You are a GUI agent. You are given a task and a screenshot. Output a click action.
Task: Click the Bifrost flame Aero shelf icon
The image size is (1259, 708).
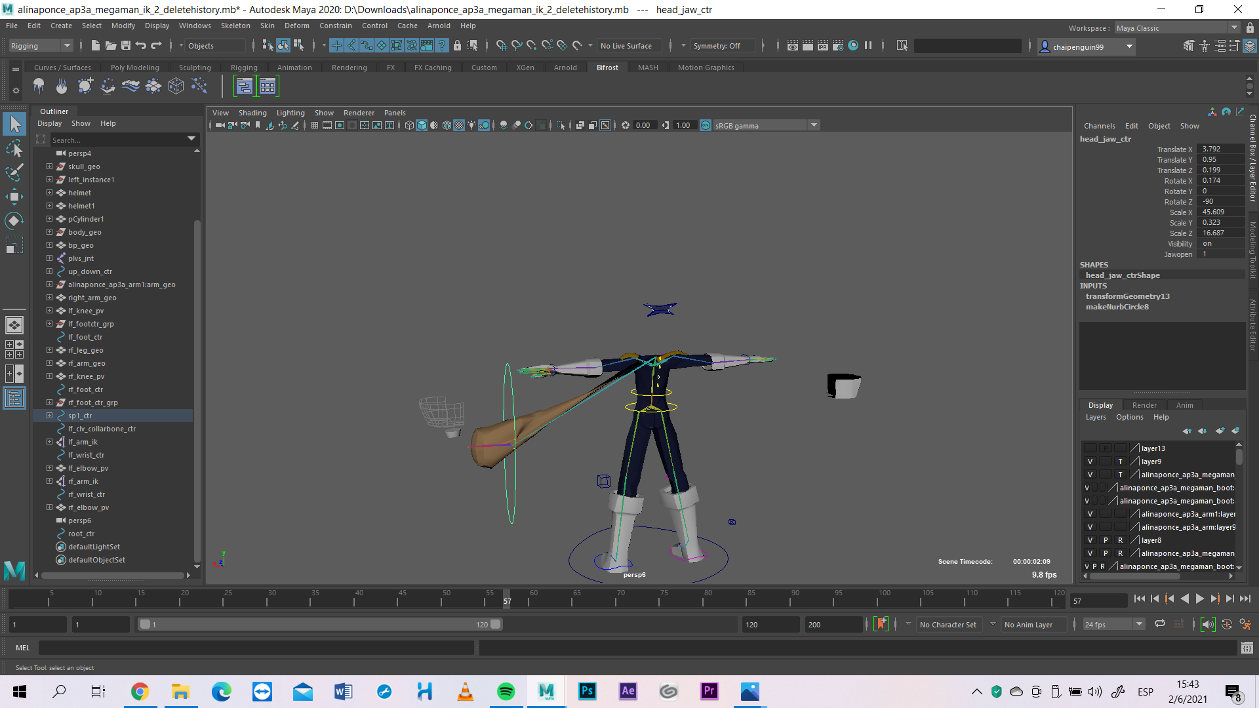click(62, 86)
